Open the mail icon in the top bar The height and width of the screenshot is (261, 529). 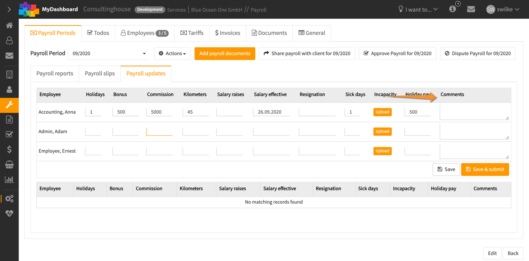click(471, 9)
